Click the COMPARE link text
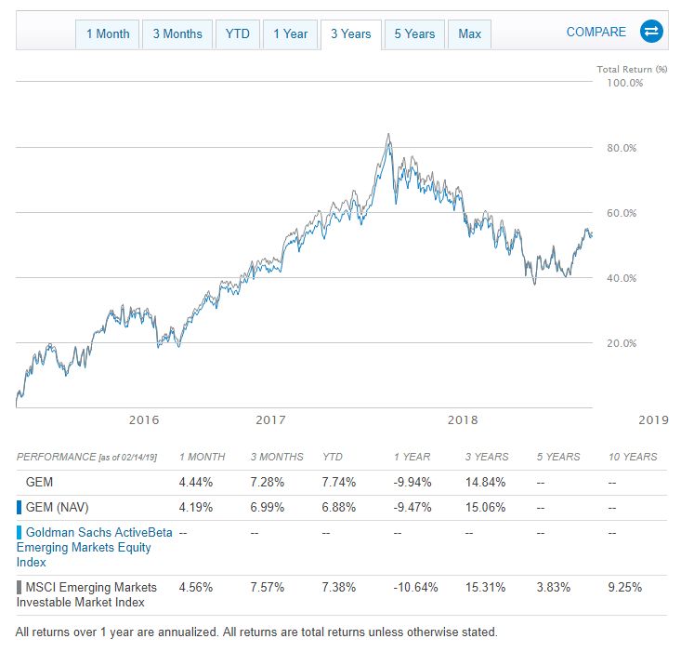Screen dimensions: 694x652 (596, 32)
